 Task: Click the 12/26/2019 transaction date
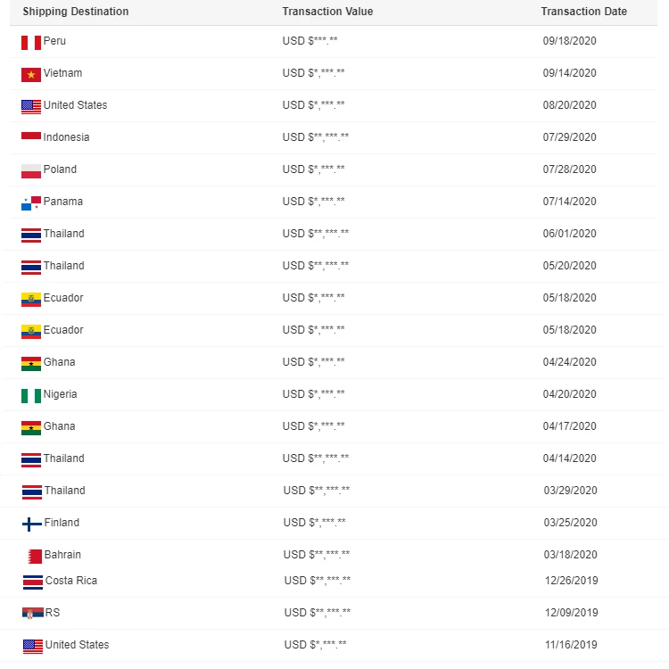click(571, 581)
